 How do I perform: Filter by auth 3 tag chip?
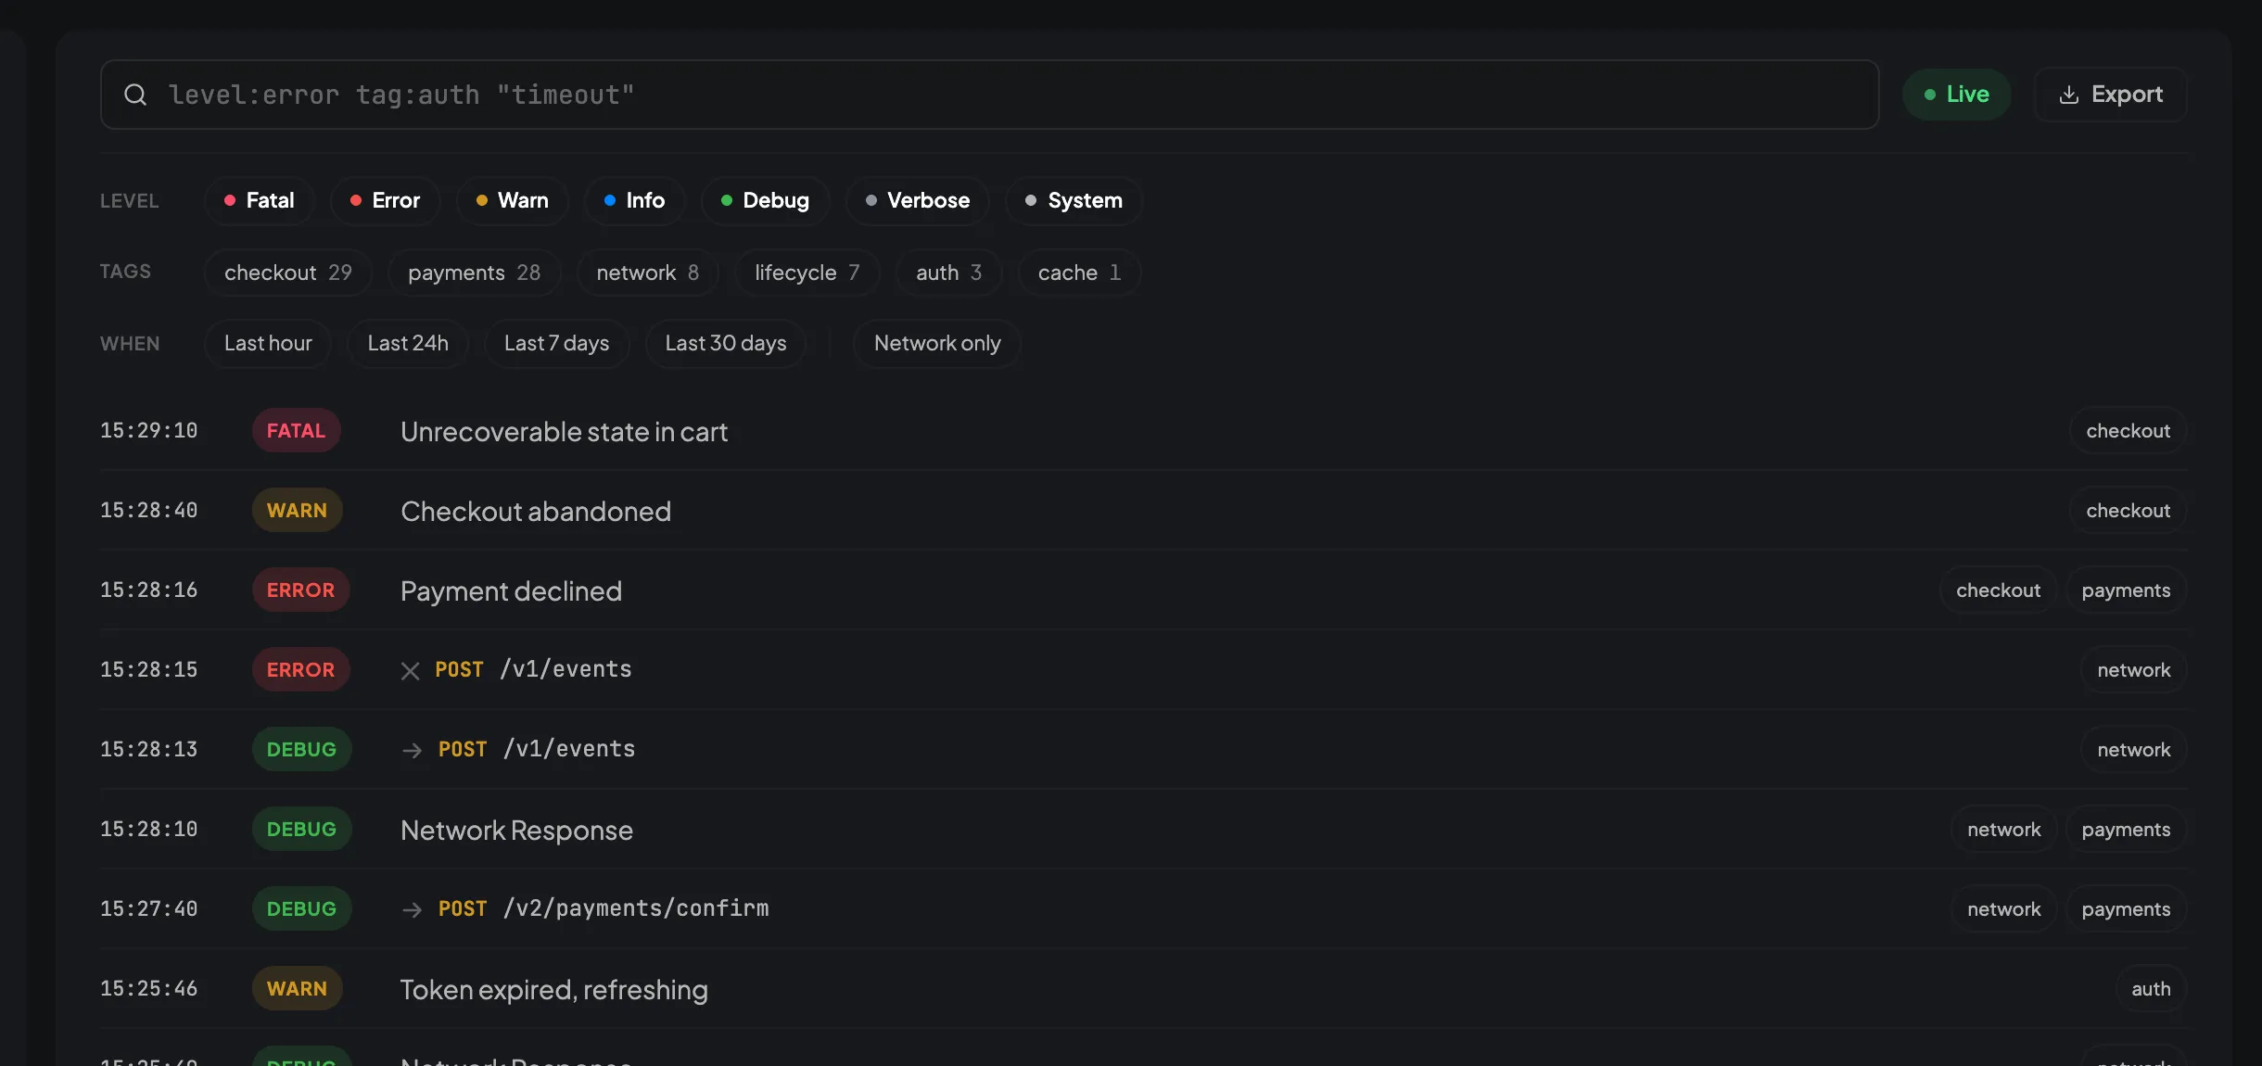[x=948, y=273]
